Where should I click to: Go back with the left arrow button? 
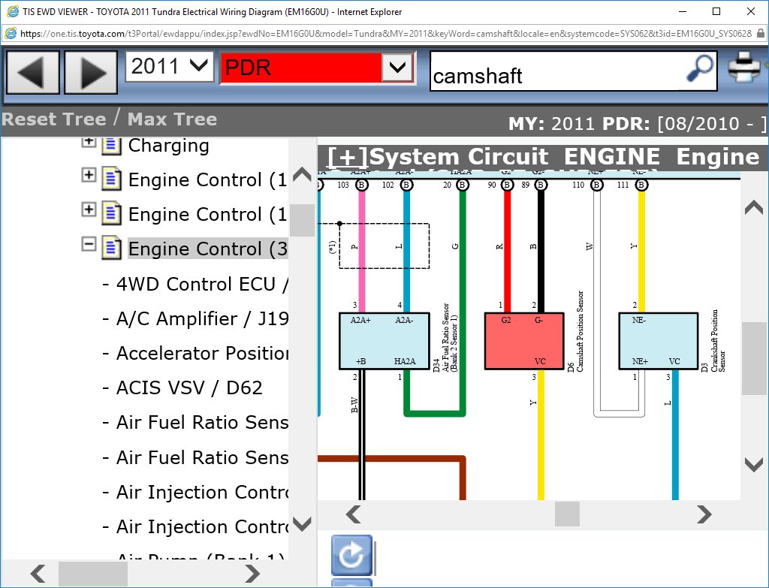click(33, 72)
